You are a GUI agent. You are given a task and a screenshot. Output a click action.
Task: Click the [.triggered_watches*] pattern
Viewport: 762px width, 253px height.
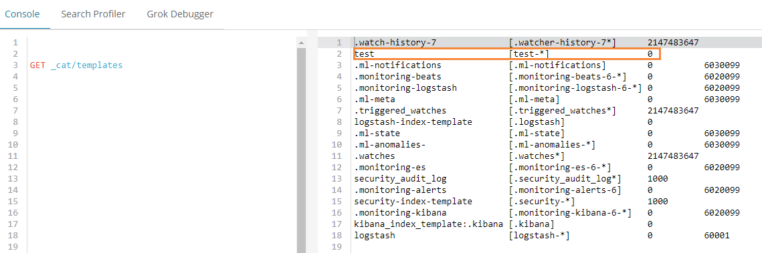pyautogui.click(x=562, y=111)
